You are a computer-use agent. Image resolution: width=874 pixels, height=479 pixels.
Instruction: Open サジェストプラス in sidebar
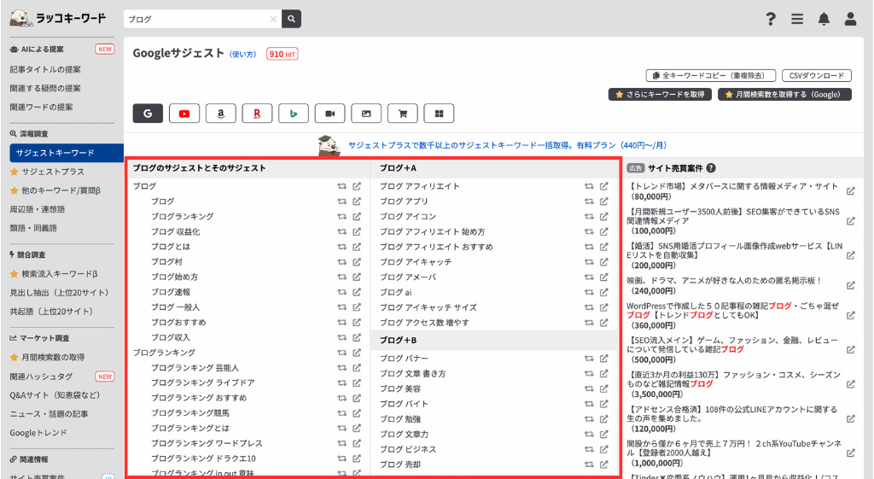[53, 172]
